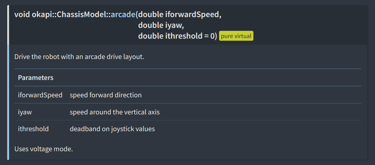Click 'double iforwardSpeed,' in the signature

pos(180,15)
